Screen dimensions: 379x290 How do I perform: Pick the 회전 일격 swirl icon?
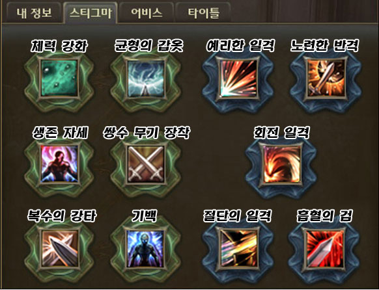(282, 164)
